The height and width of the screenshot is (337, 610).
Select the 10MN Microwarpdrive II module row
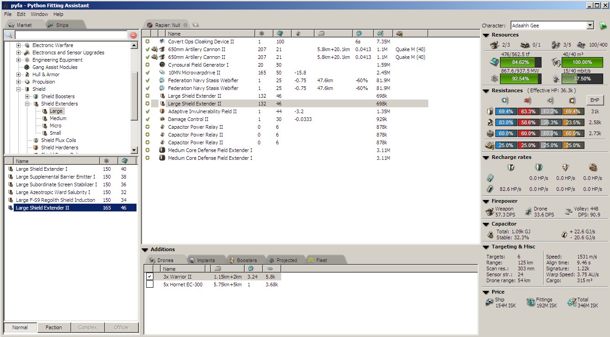pyautogui.click(x=286, y=73)
